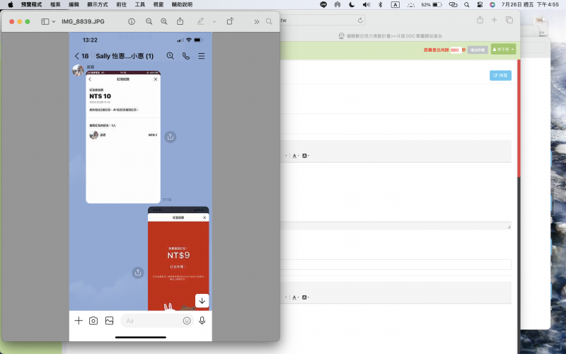Click the text input field on webpage
566x354 pixels.
(x=396, y=264)
